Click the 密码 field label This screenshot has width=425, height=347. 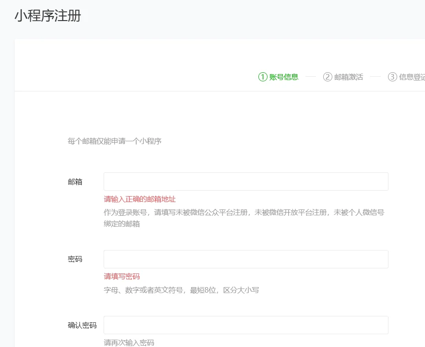pos(75,259)
